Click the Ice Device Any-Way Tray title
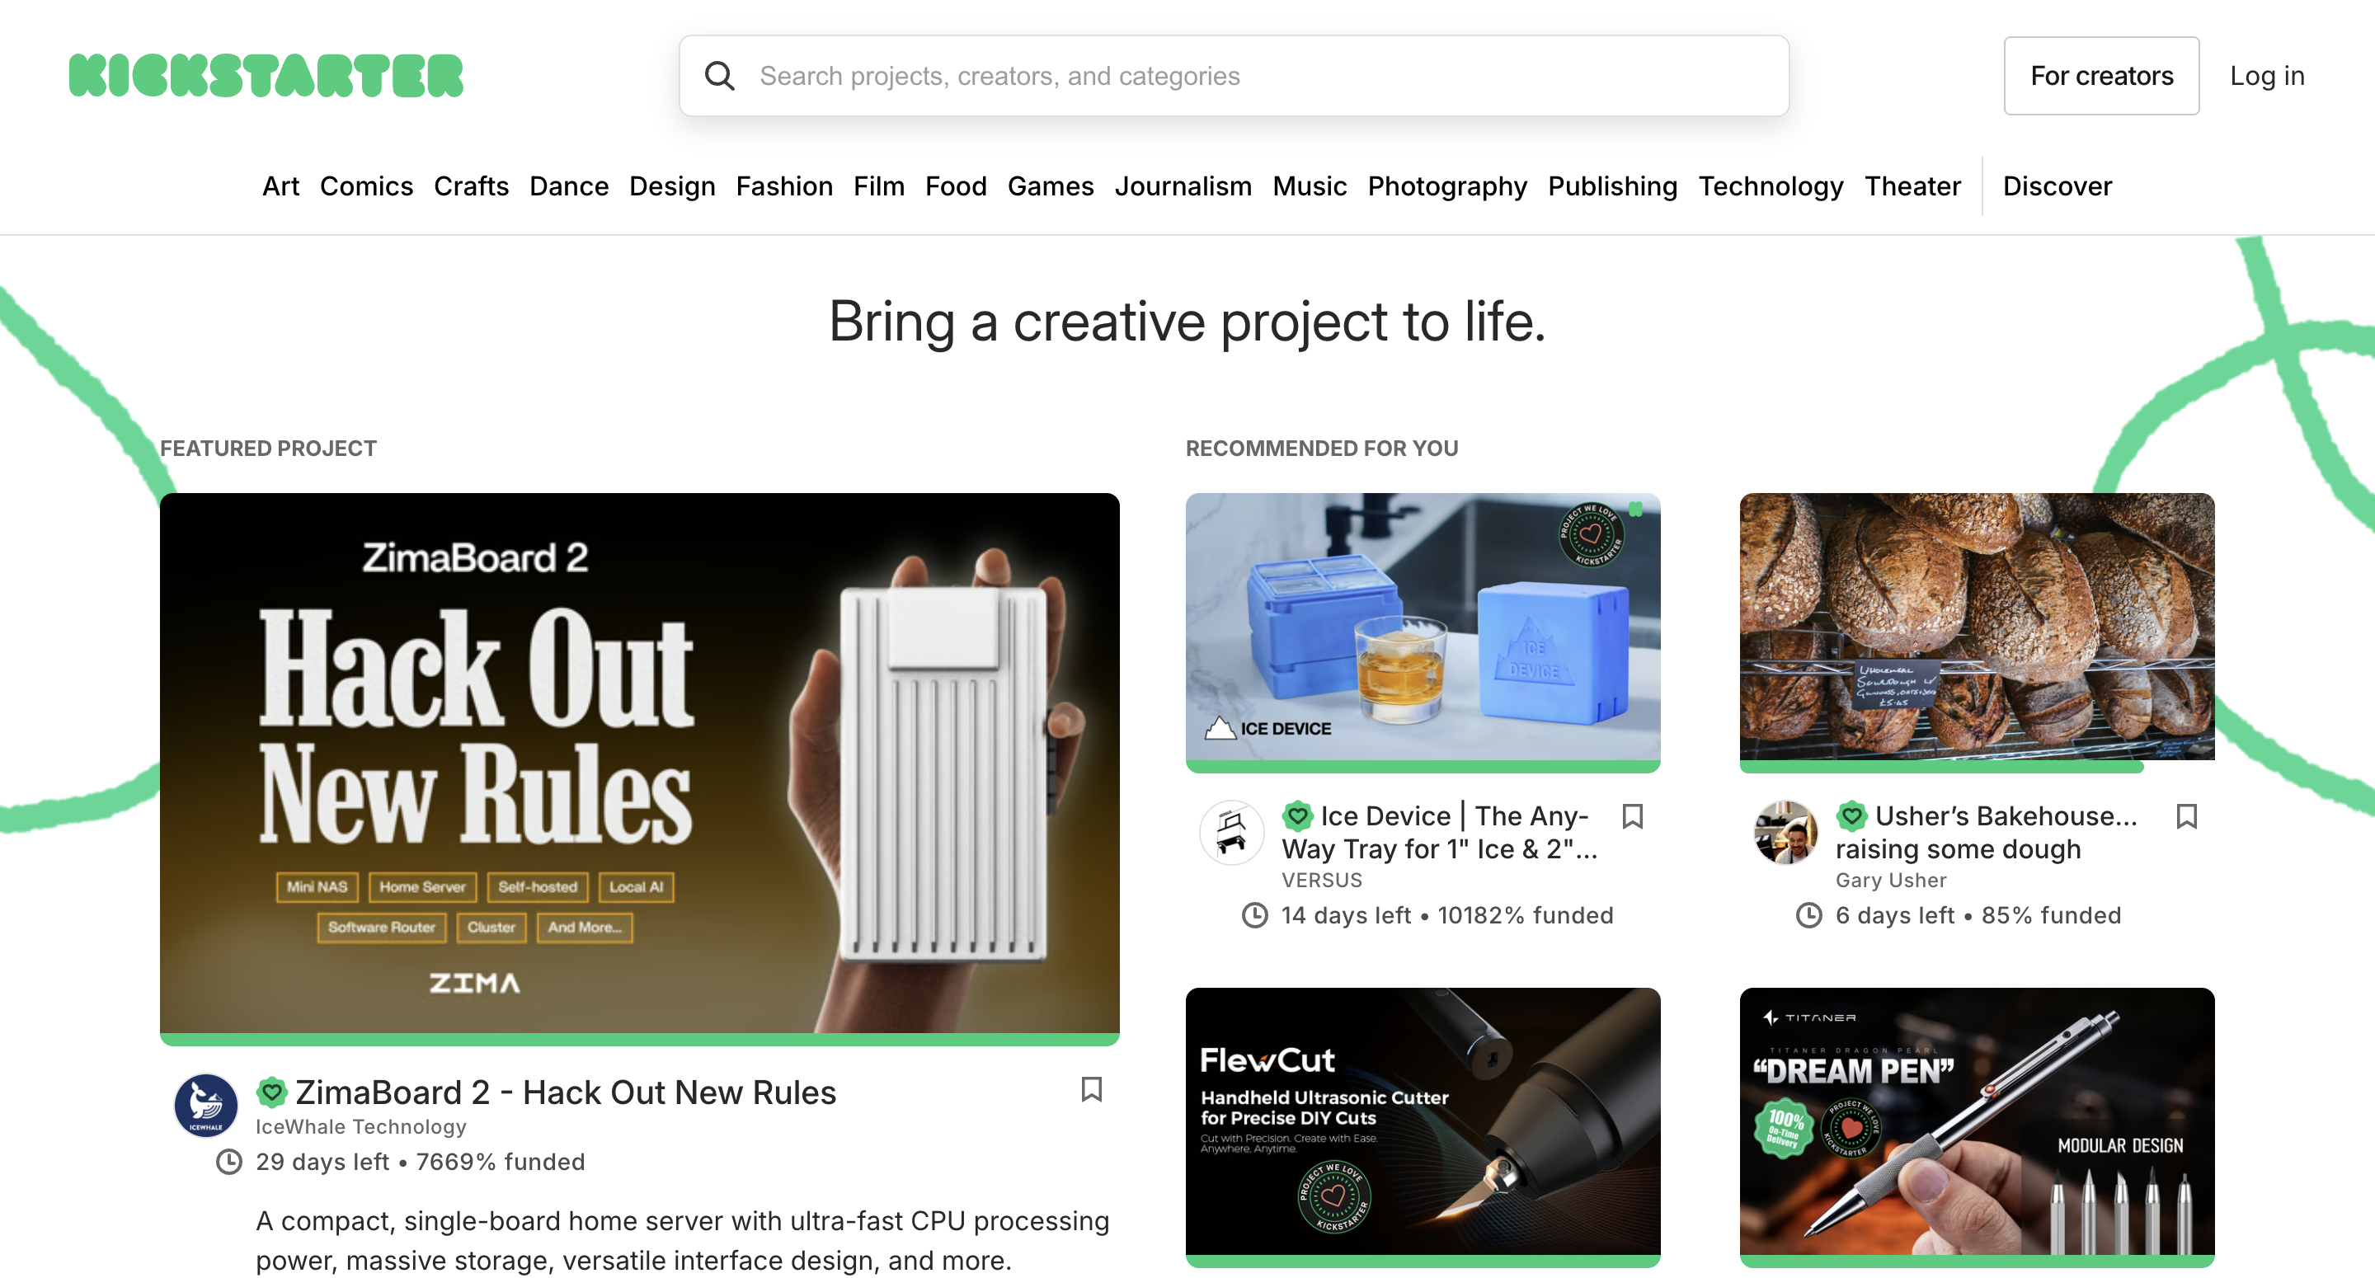 click(1440, 833)
